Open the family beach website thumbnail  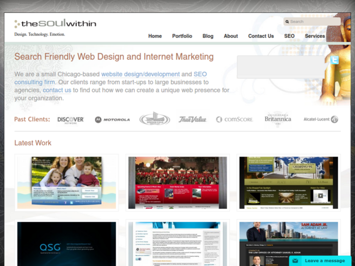click(67, 182)
